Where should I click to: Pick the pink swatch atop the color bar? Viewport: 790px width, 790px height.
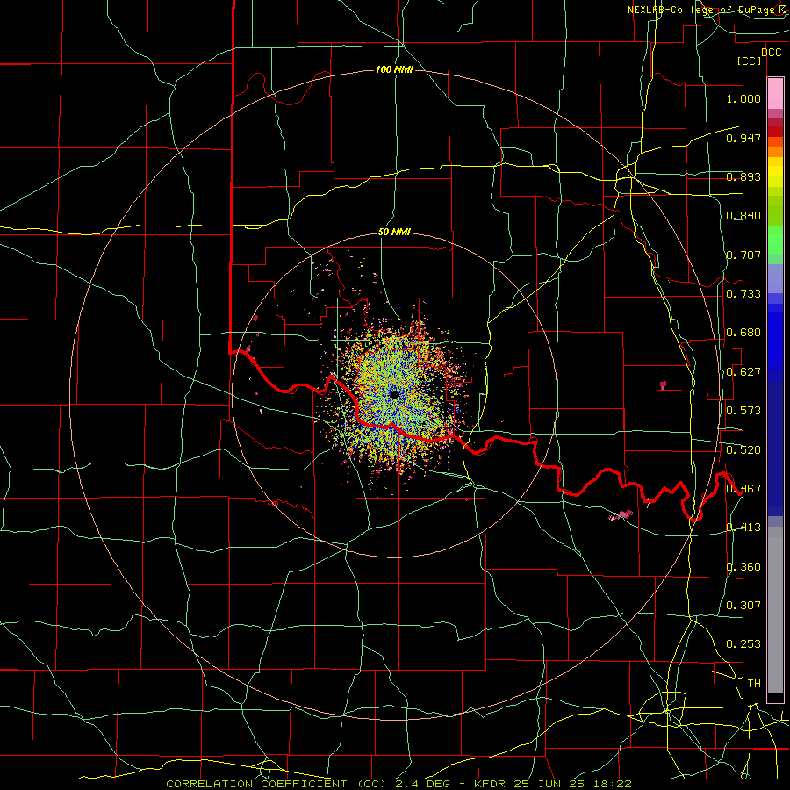tap(775, 93)
